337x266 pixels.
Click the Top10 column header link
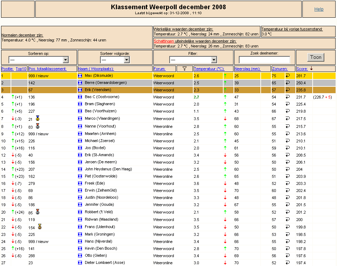click(x=21, y=69)
